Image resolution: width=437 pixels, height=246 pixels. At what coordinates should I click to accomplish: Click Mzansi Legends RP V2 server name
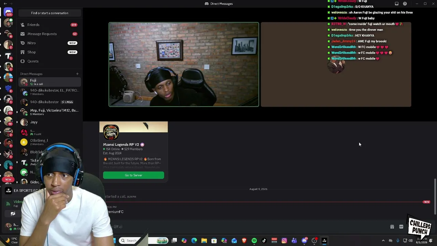tap(121, 145)
